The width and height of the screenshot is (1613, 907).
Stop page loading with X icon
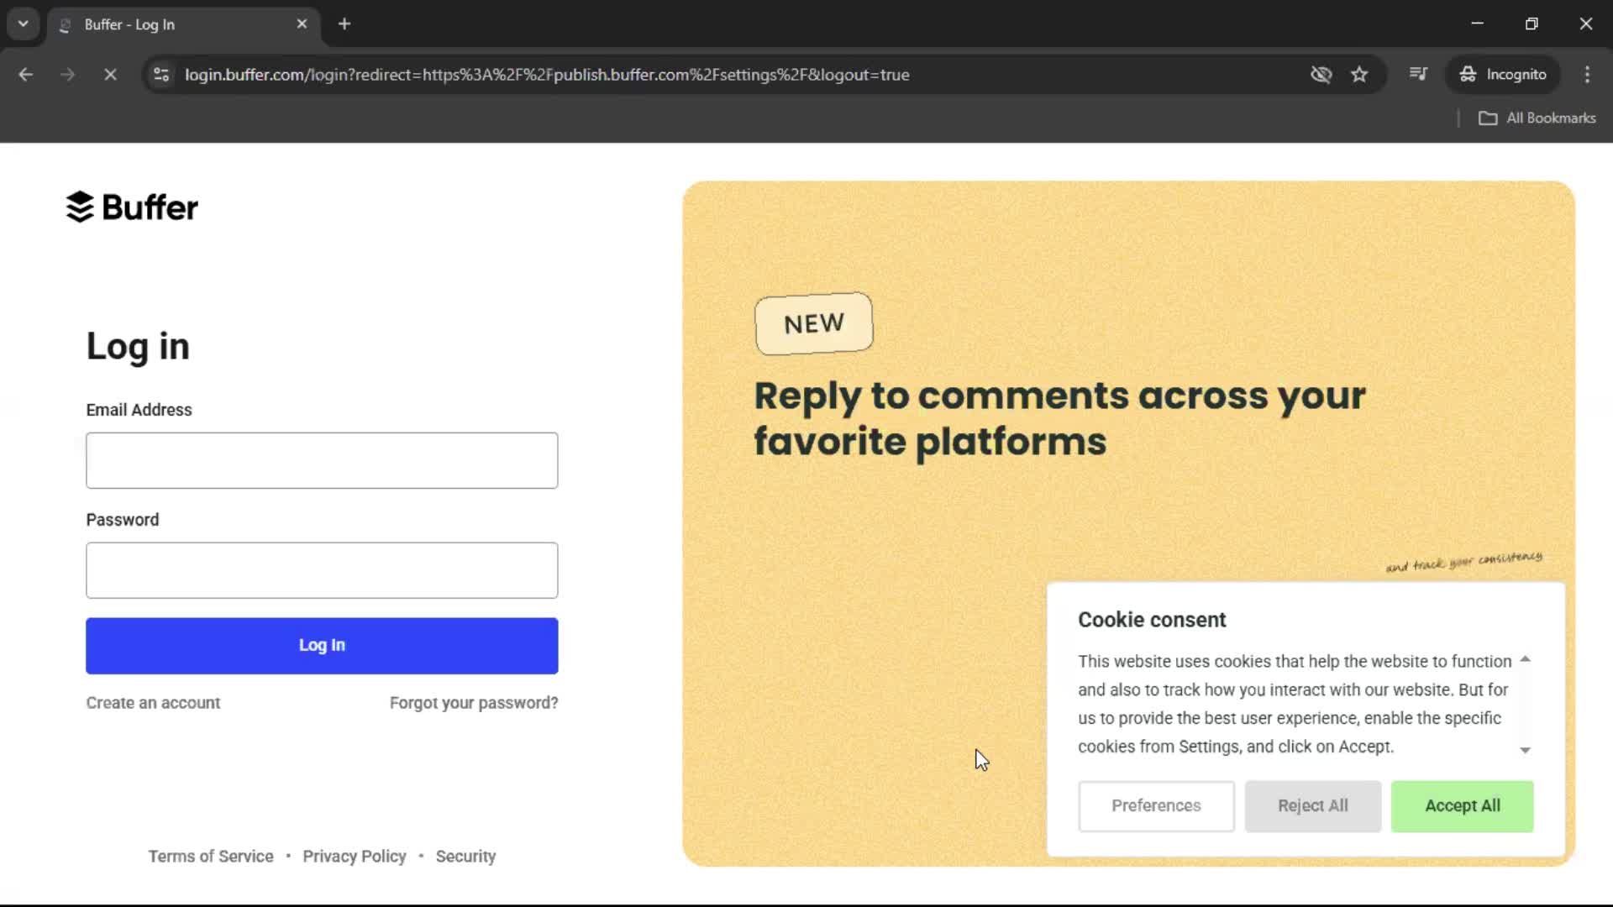tap(110, 75)
